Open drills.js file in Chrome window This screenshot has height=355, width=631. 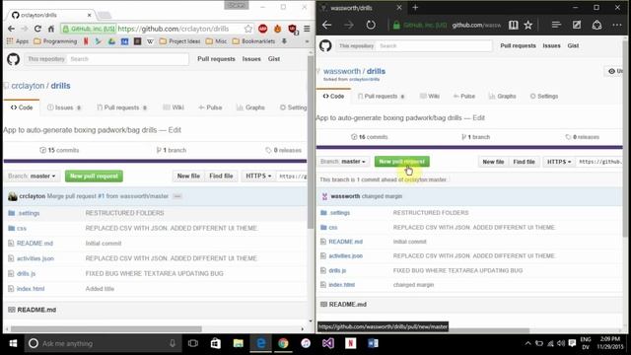click(x=27, y=274)
